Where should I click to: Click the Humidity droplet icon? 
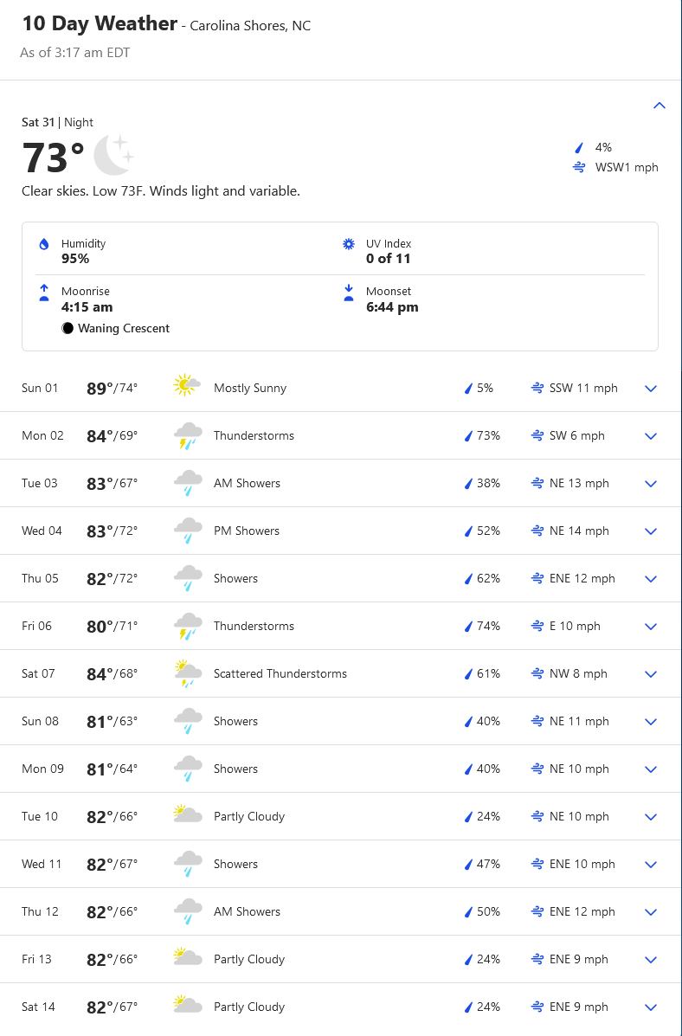coord(44,245)
